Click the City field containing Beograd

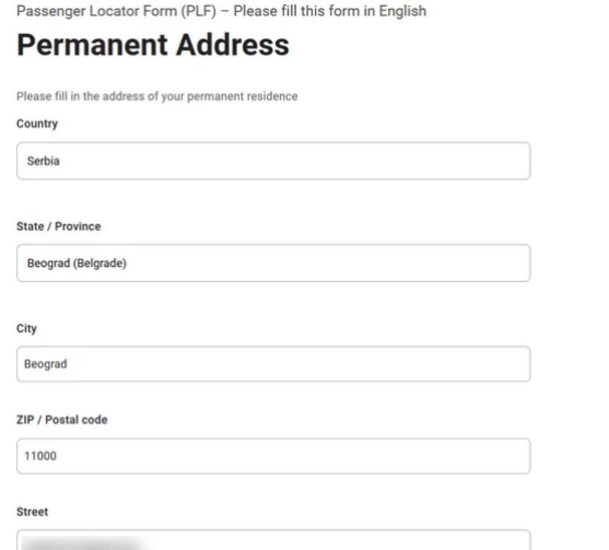[x=273, y=364]
